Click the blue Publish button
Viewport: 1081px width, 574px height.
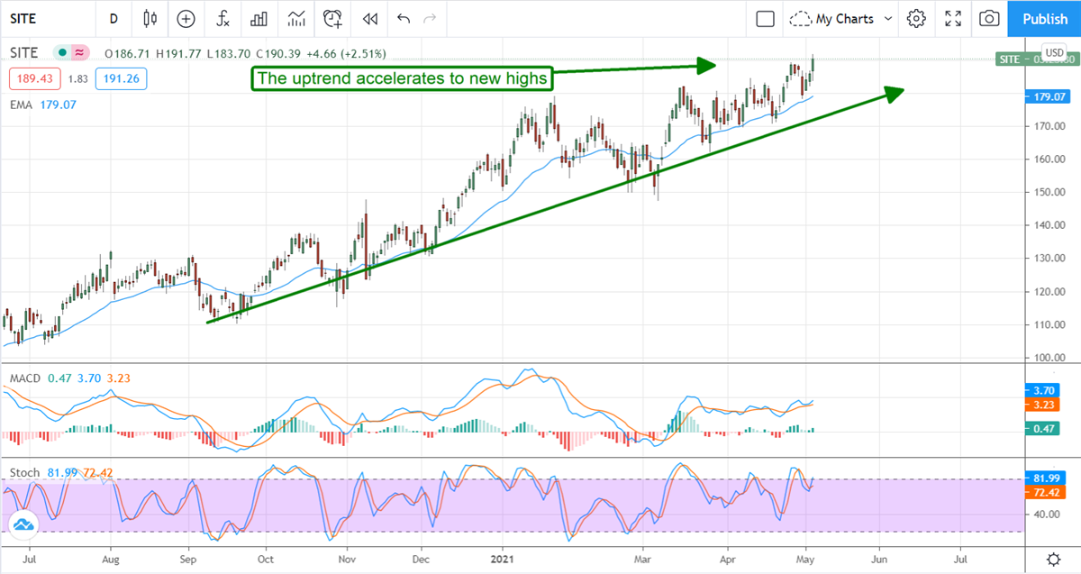click(x=1045, y=18)
